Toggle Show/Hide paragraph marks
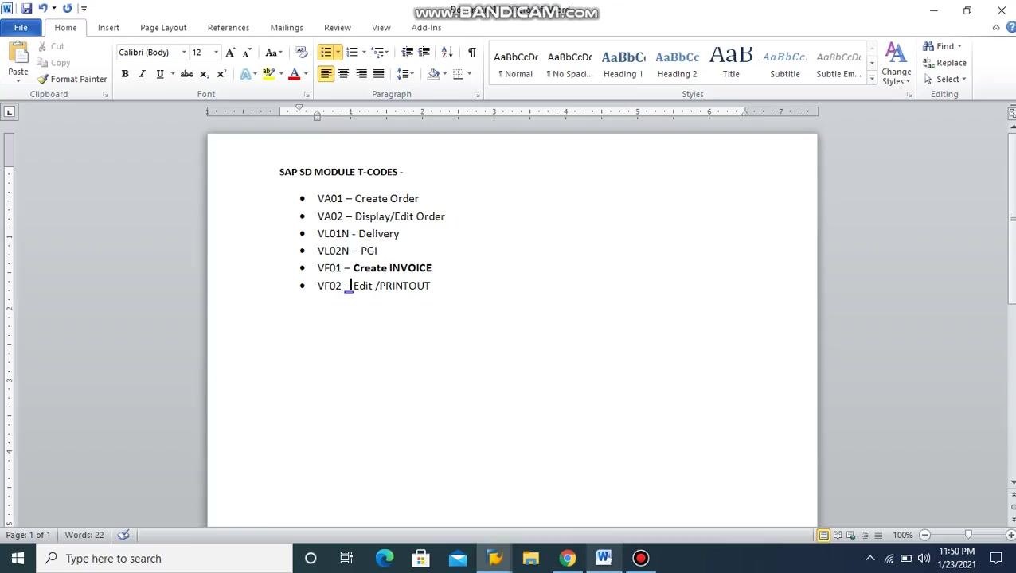This screenshot has width=1016, height=573. (471, 53)
